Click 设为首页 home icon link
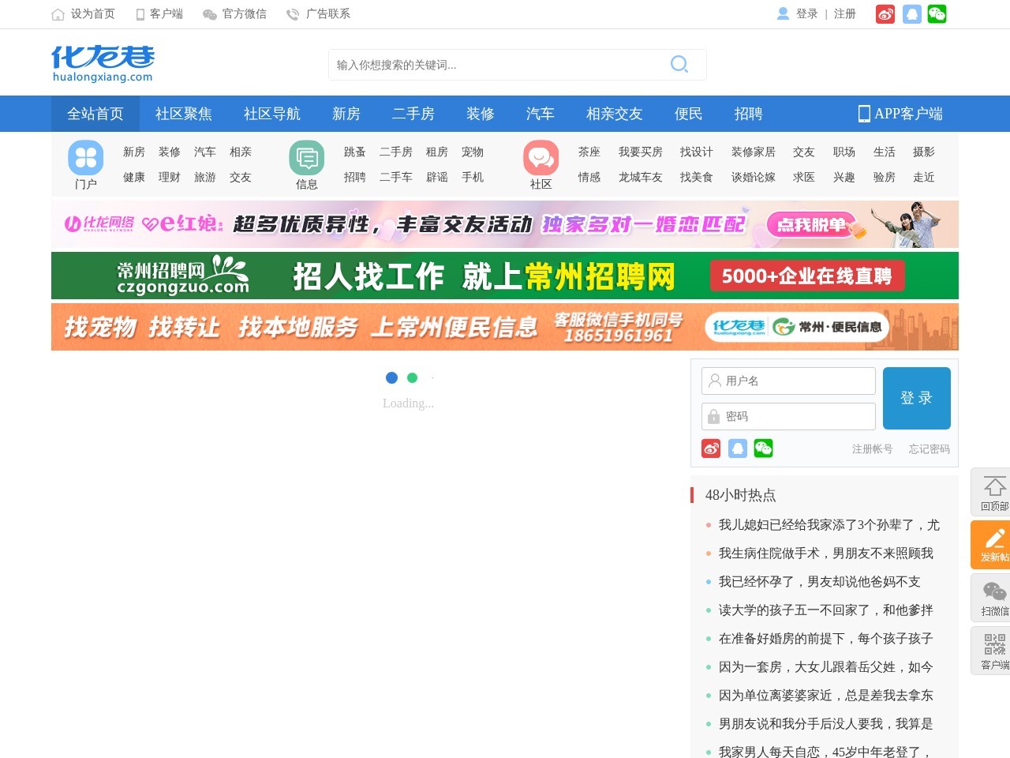The image size is (1010, 758). (x=83, y=14)
